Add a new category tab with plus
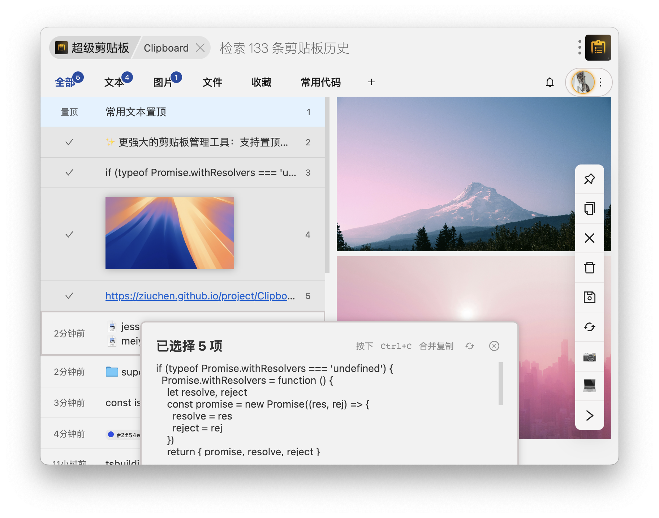The width and height of the screenshot is (659, 518). (x=371, y=82)
